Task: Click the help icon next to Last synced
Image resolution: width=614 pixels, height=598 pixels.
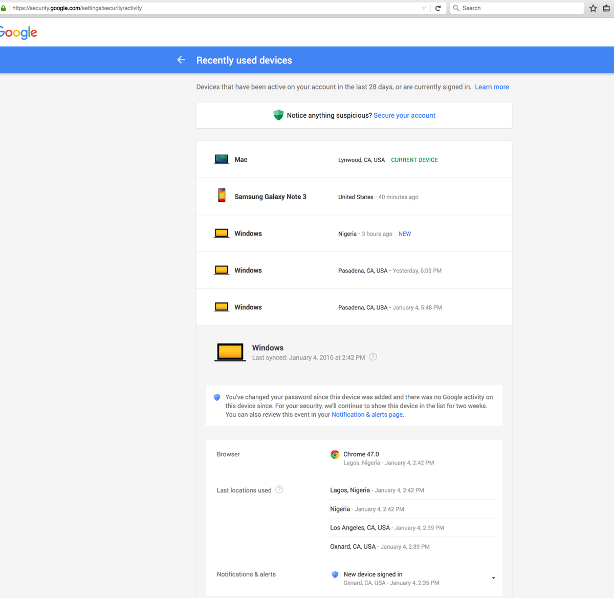Action: (373, 357)
